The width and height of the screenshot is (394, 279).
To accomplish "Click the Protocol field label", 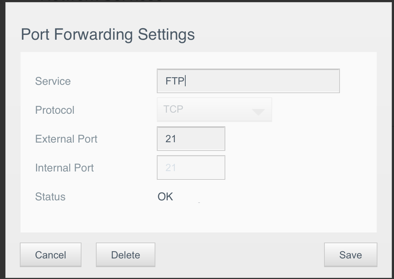I will 55,110.
